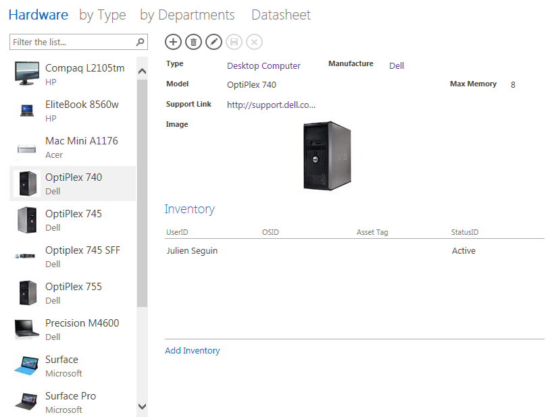Click the scroll down arrow of the list
The image size is (556, 417).
pos(142,406)
